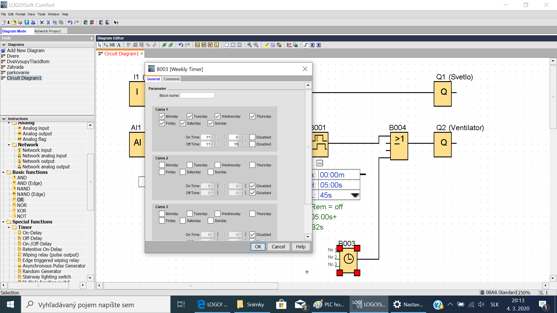Click the Cancel button

[x=278, y=247]
